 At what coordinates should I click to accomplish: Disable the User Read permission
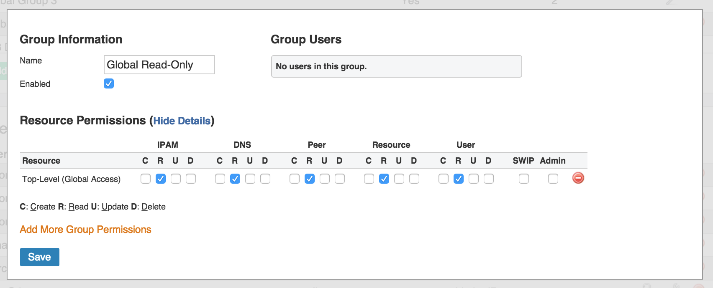pyautogui.click(x=459, y=179)
